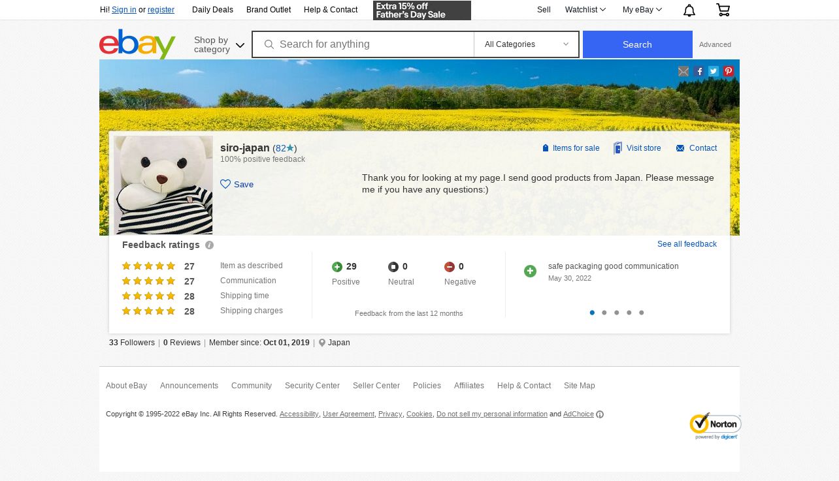The width and height of the screenshot is (839, 481).
Task: Open Daily Deals menu item
Action: 212,10
